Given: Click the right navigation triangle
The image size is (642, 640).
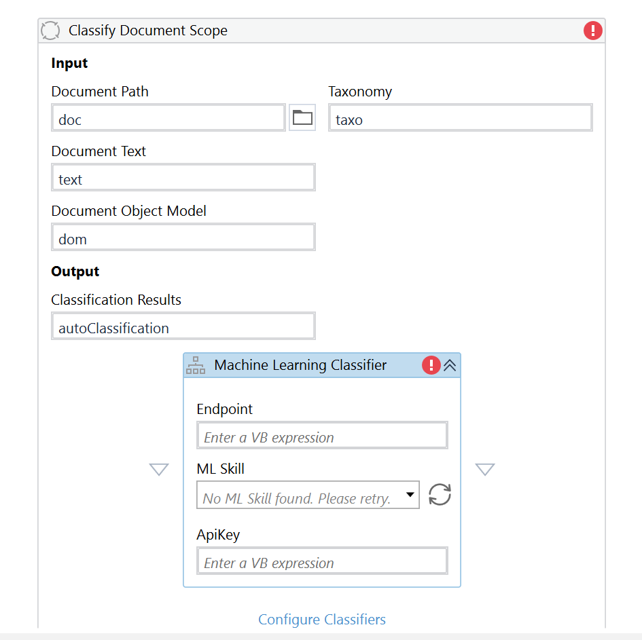Looking at the screenshot, I should pos(485,469).
